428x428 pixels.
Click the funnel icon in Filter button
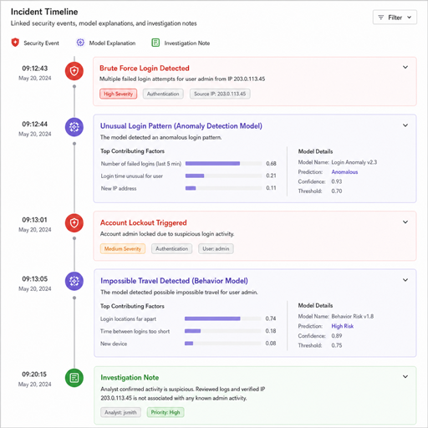[381, 18]
